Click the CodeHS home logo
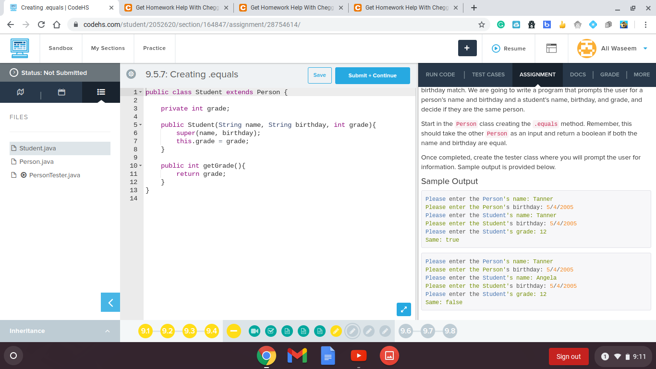The width and height of the screenshot is (656, 369). point(20,48)
